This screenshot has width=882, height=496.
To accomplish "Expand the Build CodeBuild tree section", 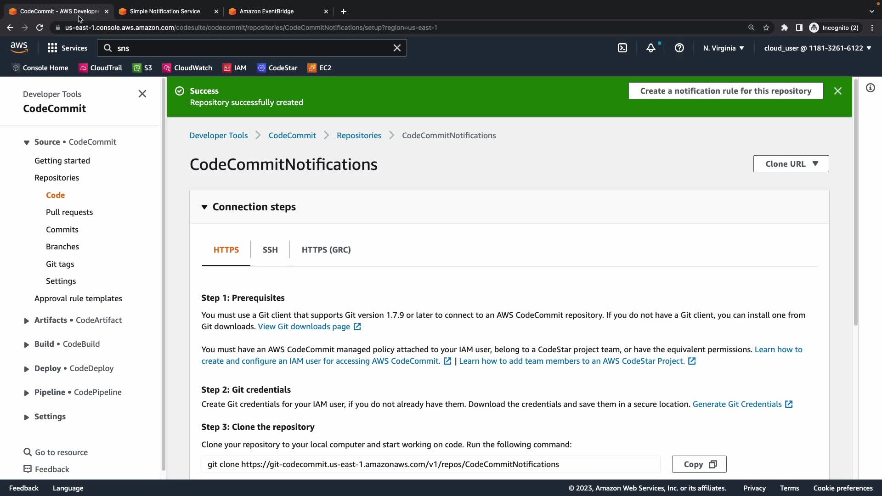I will click(x=26, y=344).
